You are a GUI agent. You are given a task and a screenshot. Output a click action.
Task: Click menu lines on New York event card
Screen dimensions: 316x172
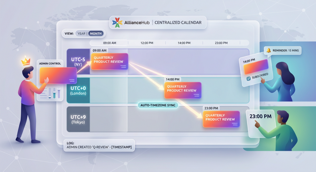(x=123, y=66)
